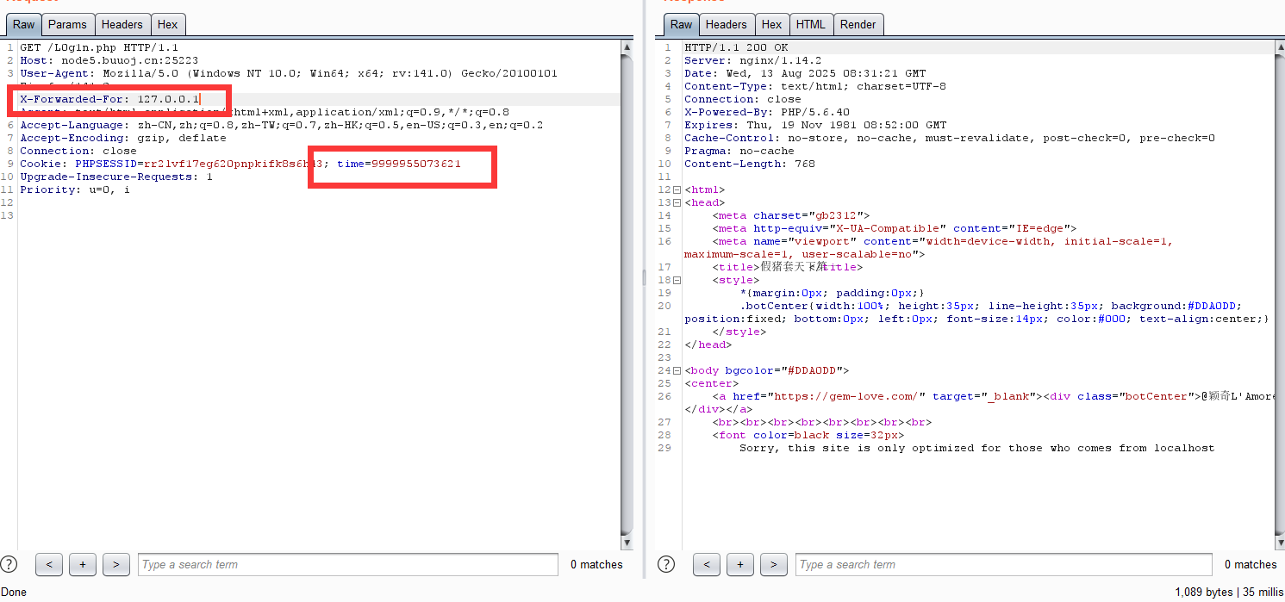Image resolution: width=1285 pixels, height=602 pixels.
Task: Switch to Request Raw tab
Action: coord(23,24)
